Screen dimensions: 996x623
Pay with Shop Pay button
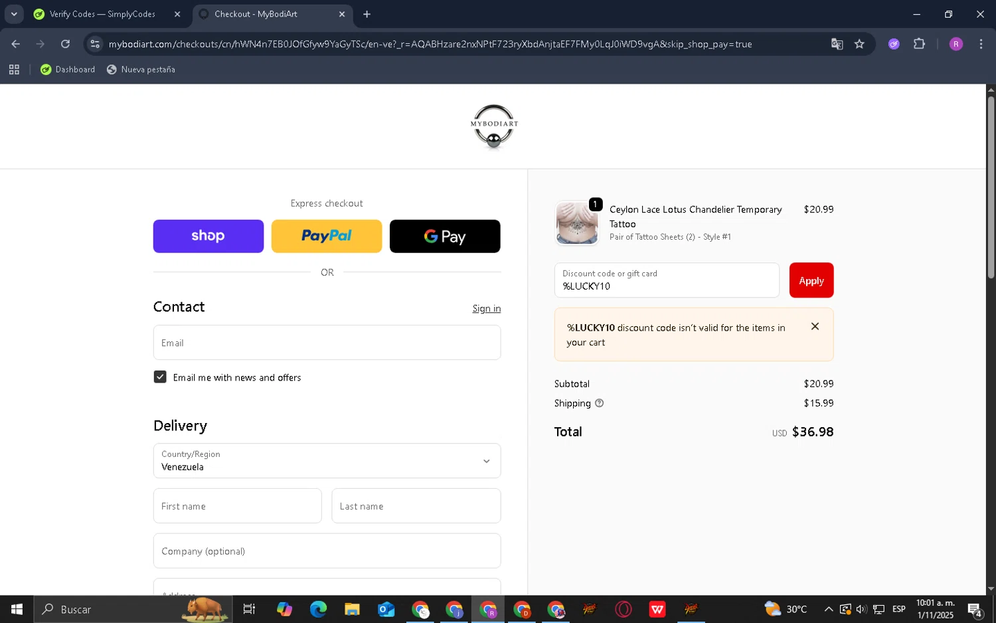(x=208, y=236)
